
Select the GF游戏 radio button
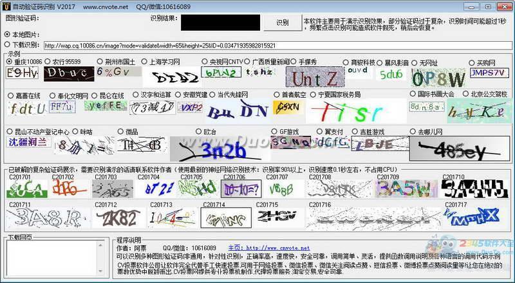[x=274, y=132]
